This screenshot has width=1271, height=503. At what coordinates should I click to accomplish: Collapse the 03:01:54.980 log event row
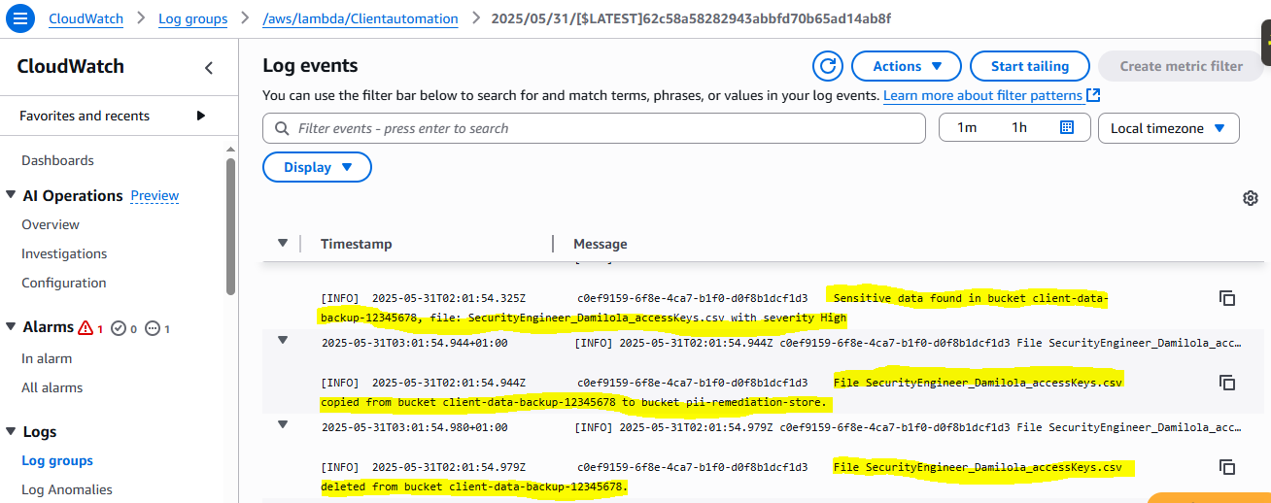tap(283, 424)
